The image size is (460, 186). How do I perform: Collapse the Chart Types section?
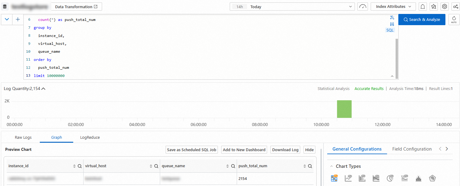tap(331, 166)
